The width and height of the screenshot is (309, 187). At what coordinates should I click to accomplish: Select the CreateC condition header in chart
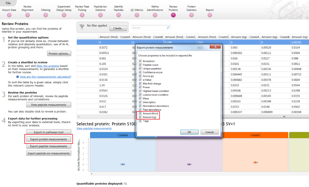(255, 135)
